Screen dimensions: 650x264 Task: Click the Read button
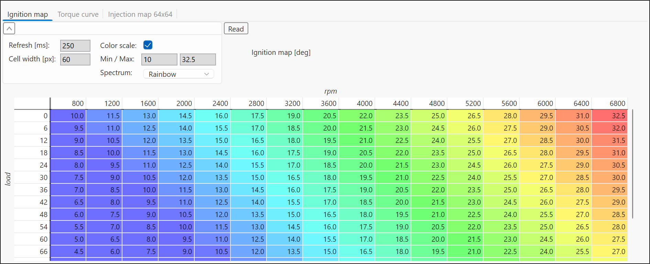pos(236,29)
